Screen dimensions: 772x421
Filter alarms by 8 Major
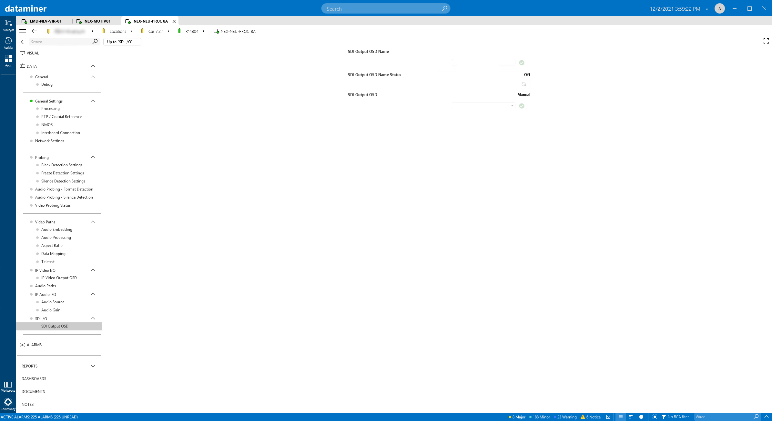pos(517,417)
